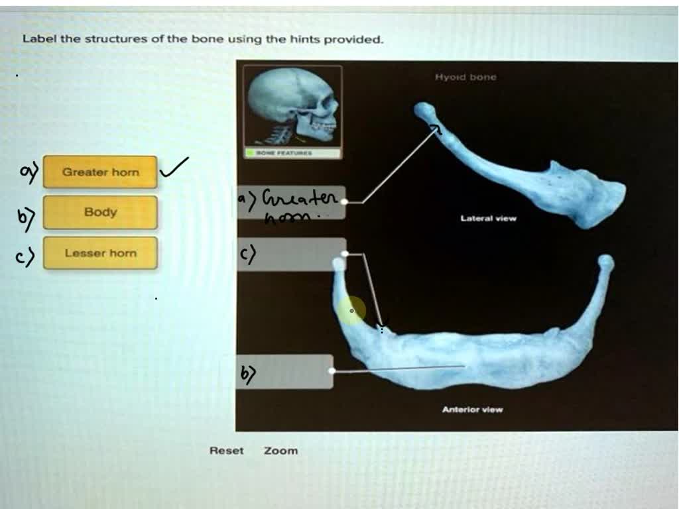
Task: Click the checkmark beside Greater horn tile
Action: pyautogui.click(x=174, y=167)
